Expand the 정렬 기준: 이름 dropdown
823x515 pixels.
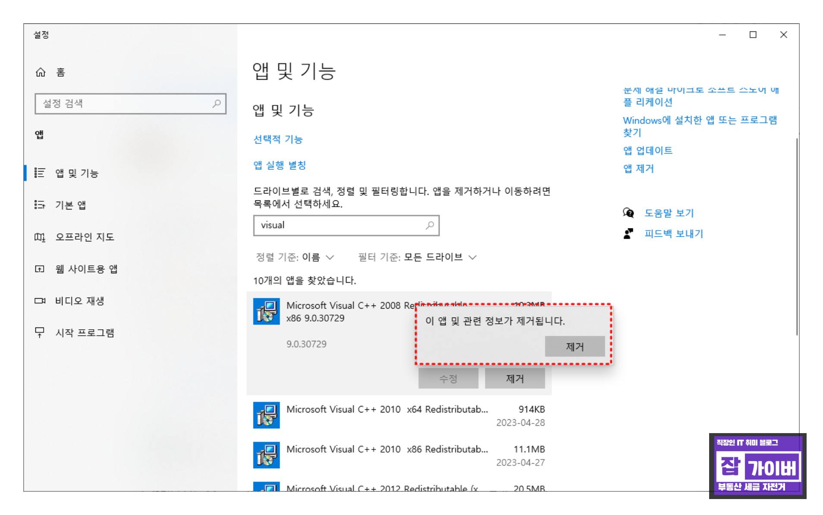(x=295, y=257)
